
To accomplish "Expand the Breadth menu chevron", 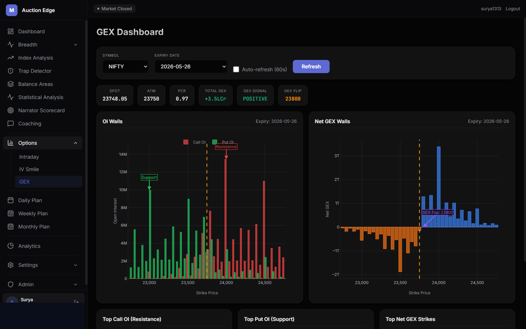I will click(76, 45).
